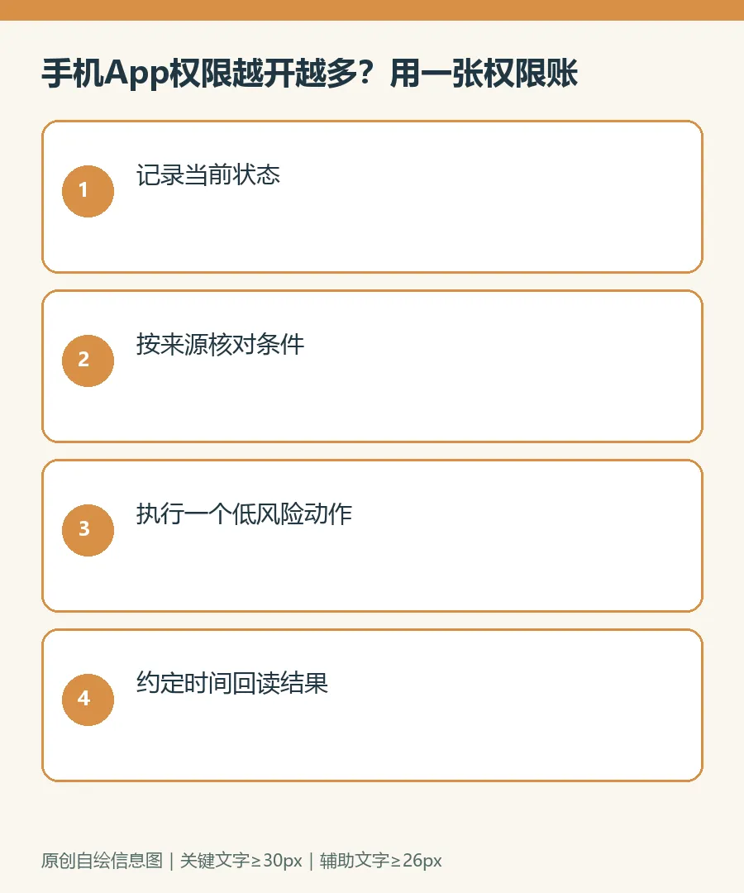Select the 按来源核对条件 step text
Image resolution: width=744 pixels, height=893 pixels.
point(220,344)
